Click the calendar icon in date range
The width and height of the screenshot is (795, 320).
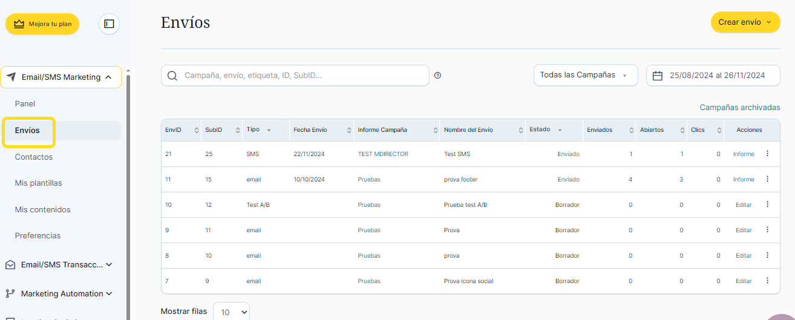658,76
